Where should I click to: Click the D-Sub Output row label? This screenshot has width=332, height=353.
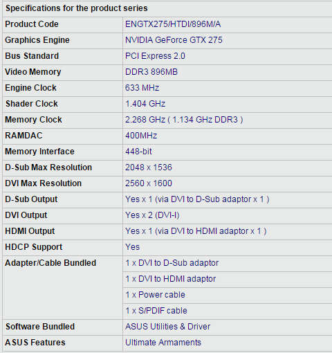pos(31,199)
